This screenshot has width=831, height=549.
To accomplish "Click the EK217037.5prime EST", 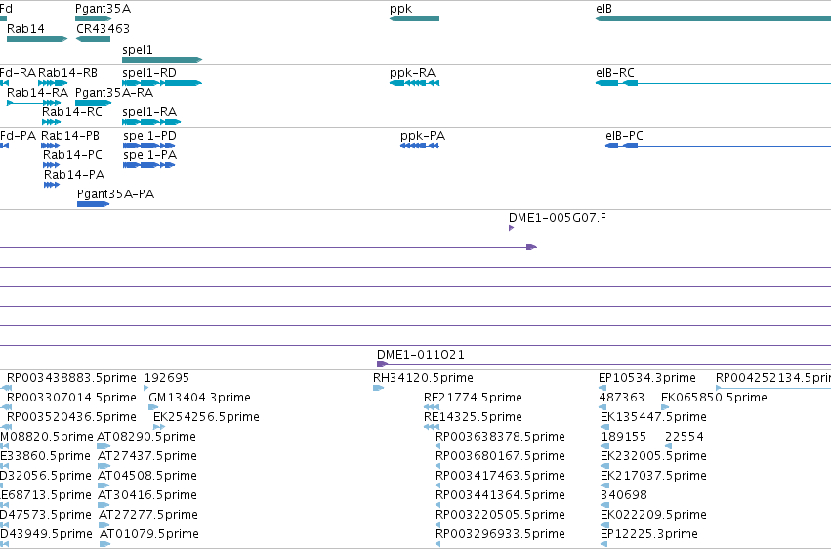I will tap(605, 486).
